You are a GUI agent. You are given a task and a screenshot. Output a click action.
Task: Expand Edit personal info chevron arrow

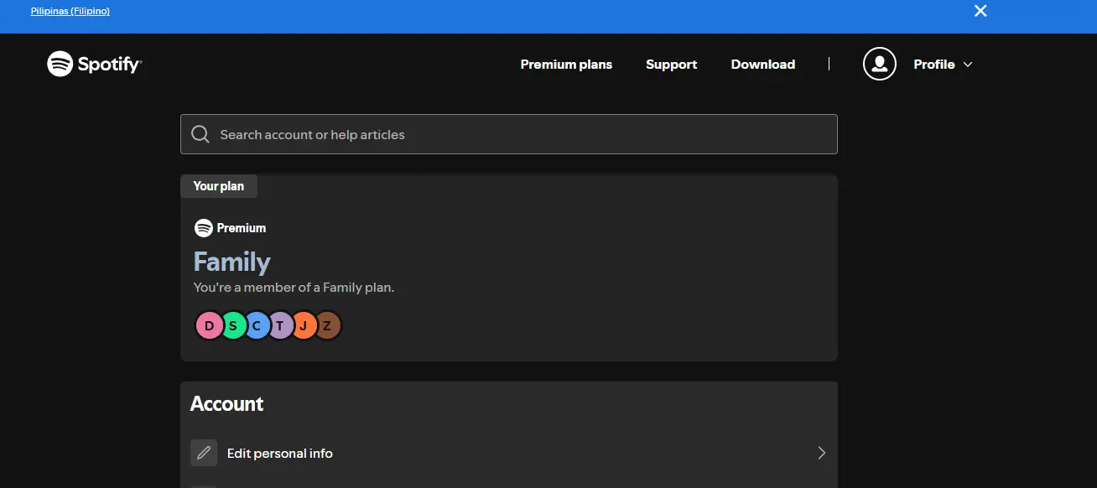coord(821,453)
